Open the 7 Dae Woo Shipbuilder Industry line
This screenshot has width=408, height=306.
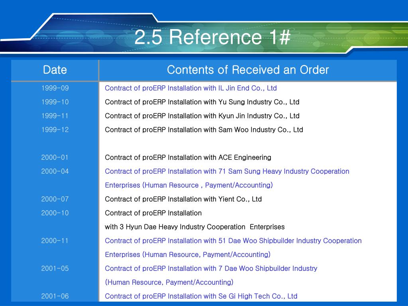click(x=211, y=269)
